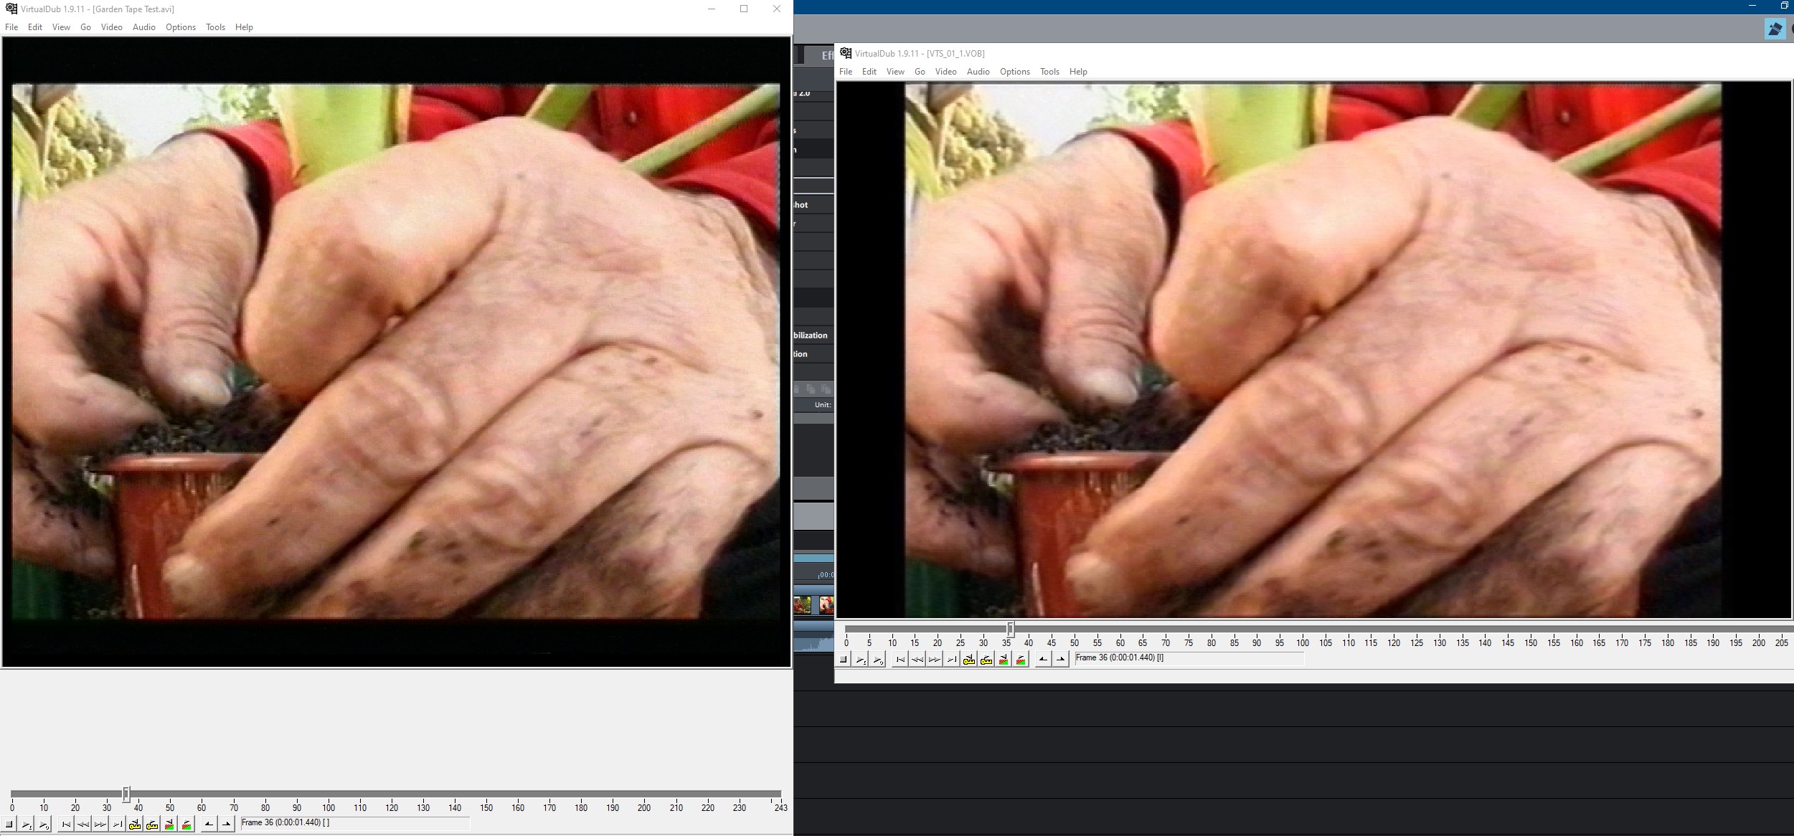Open Audio menu in VTS_01_1.VOB window
Image resolution: width=1794 pixels, height=836 pixels.
pos(978,72)
